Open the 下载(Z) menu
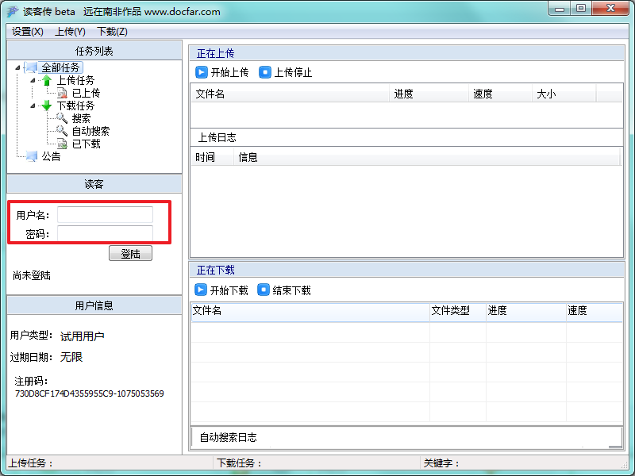The height and width of the screenshot is (476, 635). coord(112,32)
